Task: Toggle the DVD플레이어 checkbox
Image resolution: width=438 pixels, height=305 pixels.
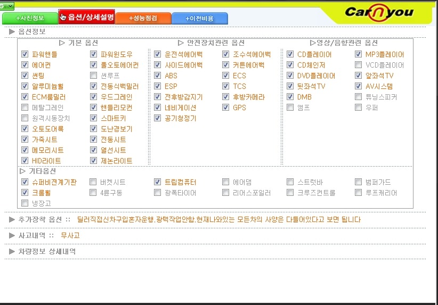Action: tap(290, 76)
